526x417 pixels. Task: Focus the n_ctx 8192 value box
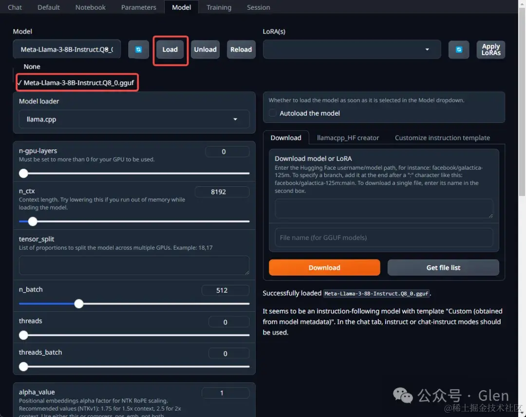coord(222,192)
